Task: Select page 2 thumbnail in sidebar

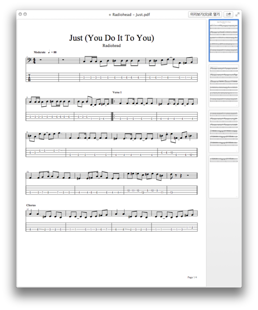Action: point(224,86)
